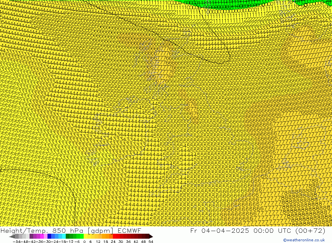
Task: Click the date '04-04-2025'
Action: (x=225, y=230)
